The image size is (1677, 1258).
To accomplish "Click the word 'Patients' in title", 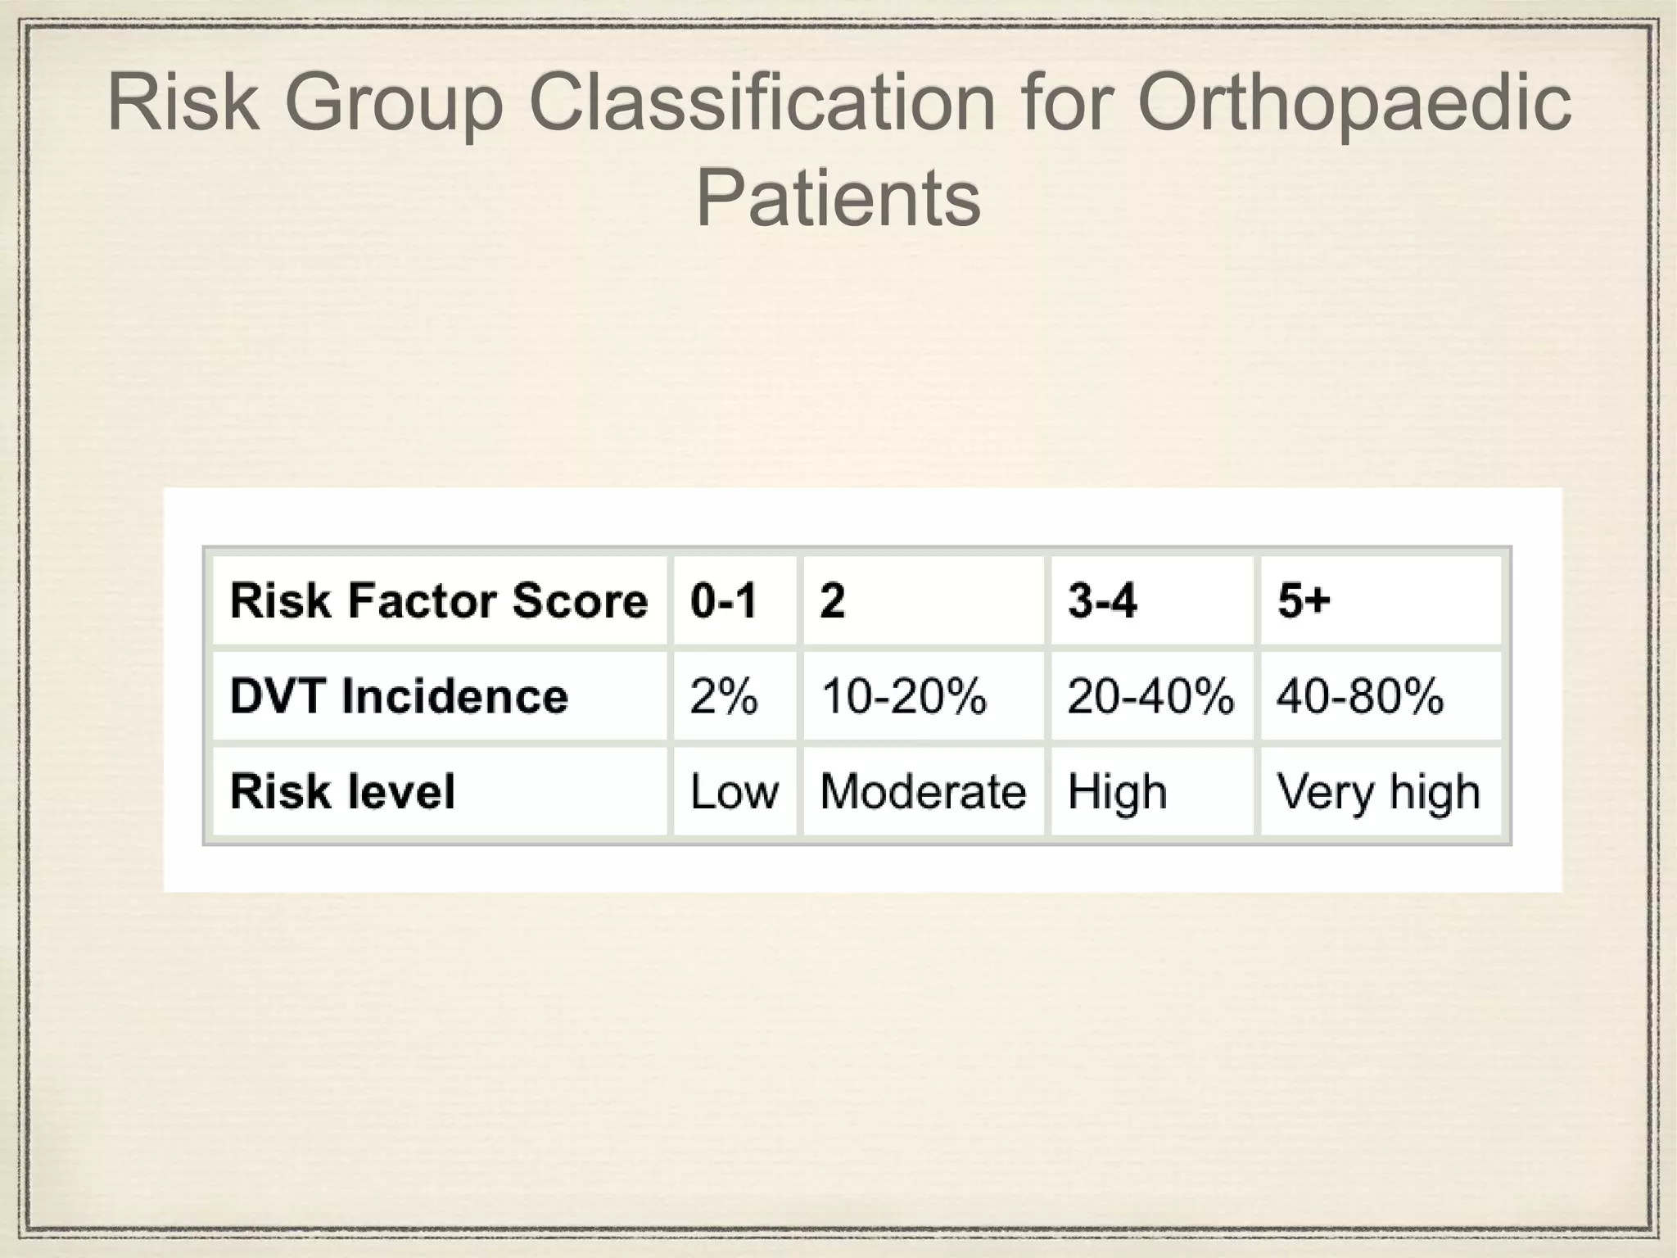I will tap(838, 198).
